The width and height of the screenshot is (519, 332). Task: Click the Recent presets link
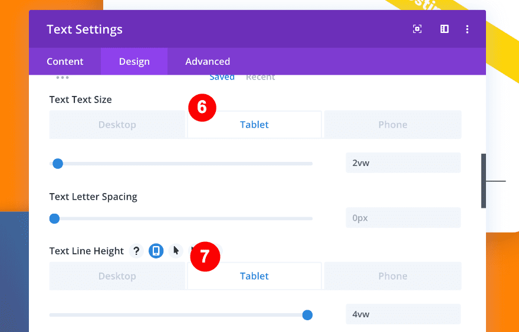[260, 77]
